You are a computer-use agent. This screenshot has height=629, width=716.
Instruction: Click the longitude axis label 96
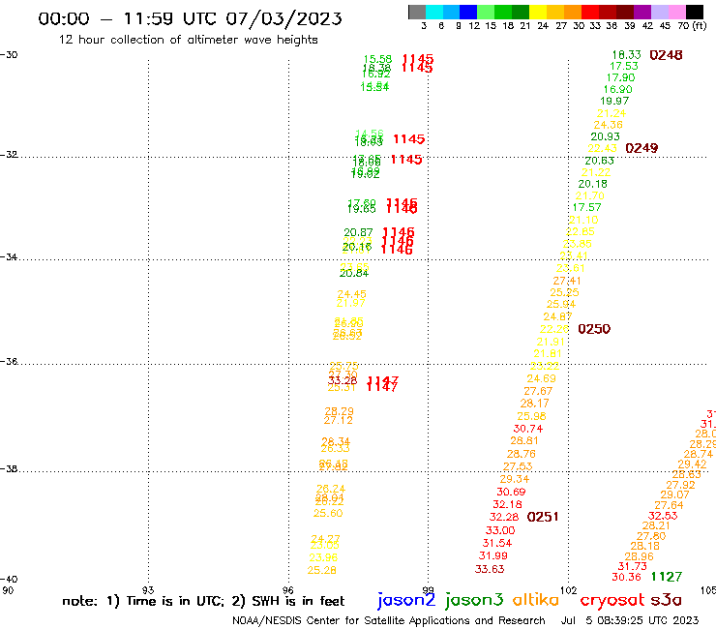tap(288, 590)
